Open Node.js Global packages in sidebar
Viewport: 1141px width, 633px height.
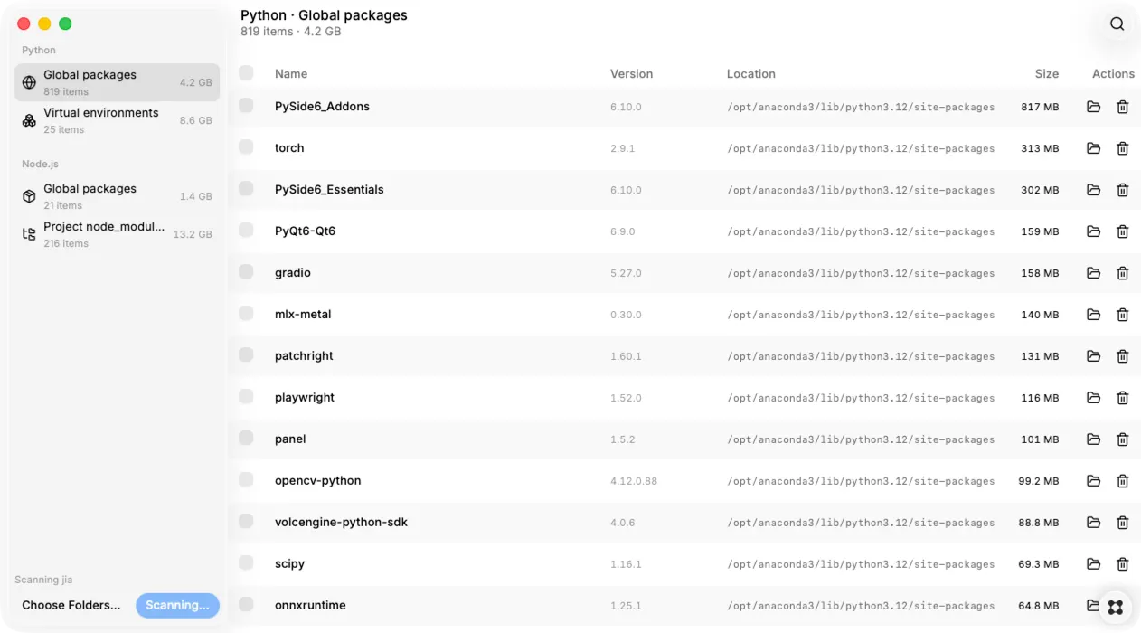[x=117, y=196]
